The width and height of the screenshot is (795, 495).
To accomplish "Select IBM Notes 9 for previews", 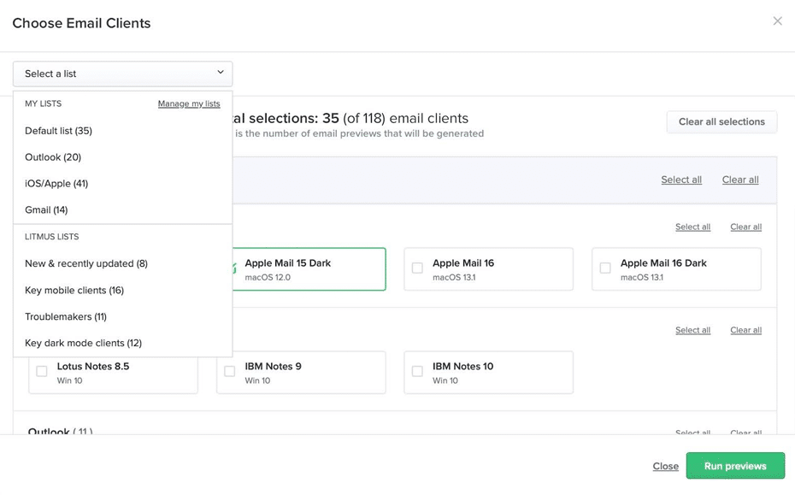I will point(229,371).
